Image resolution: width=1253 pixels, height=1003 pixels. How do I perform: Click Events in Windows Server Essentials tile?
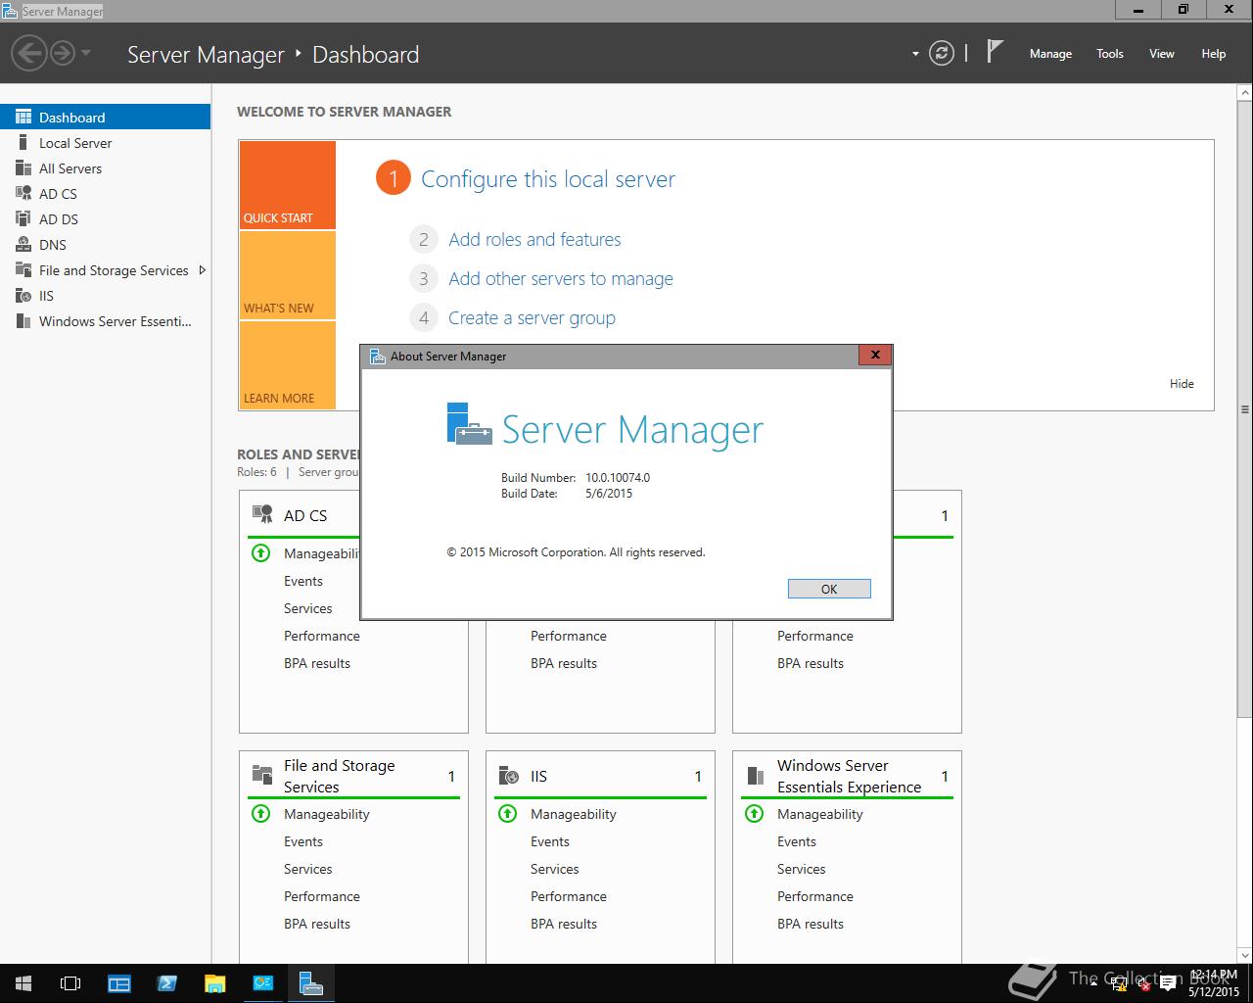pos(797,841)
